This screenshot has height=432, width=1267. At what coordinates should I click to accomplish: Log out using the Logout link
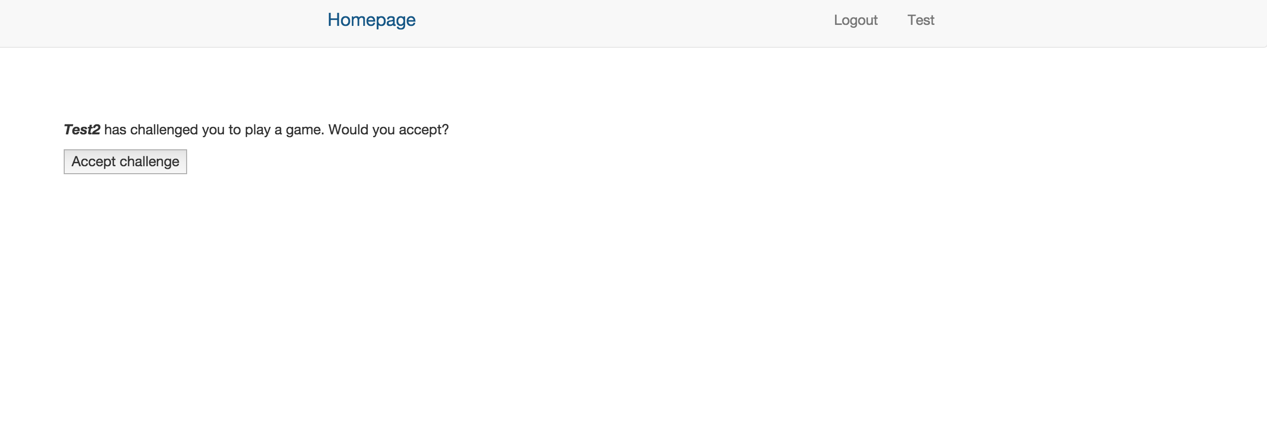tap(855, 20)
